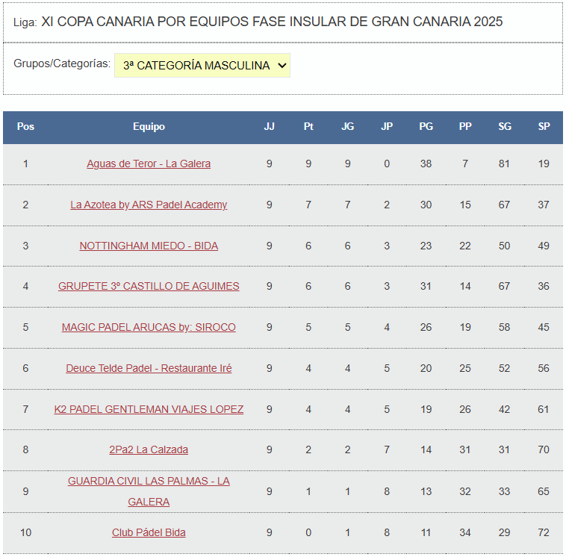Click the SP column header
This screenshot has width=566, height=557.
(x=544, y=127)
